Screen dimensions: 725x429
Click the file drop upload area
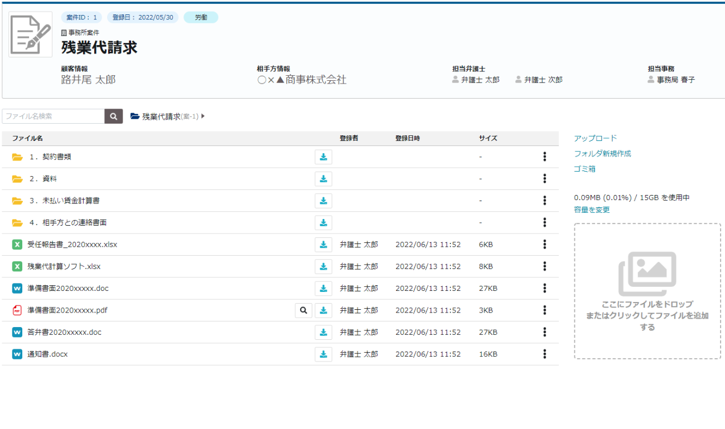pyautogui.click(x=647, y=291)
